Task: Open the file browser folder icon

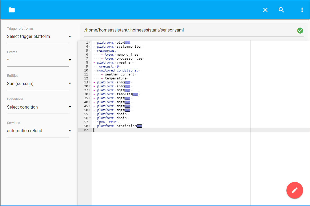Action: pyautogui.click(x=12, y=10)
